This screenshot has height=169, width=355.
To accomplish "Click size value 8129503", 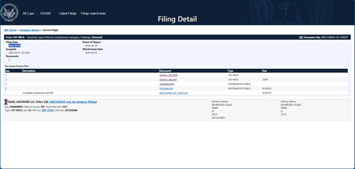I will [x=267, y=89].
